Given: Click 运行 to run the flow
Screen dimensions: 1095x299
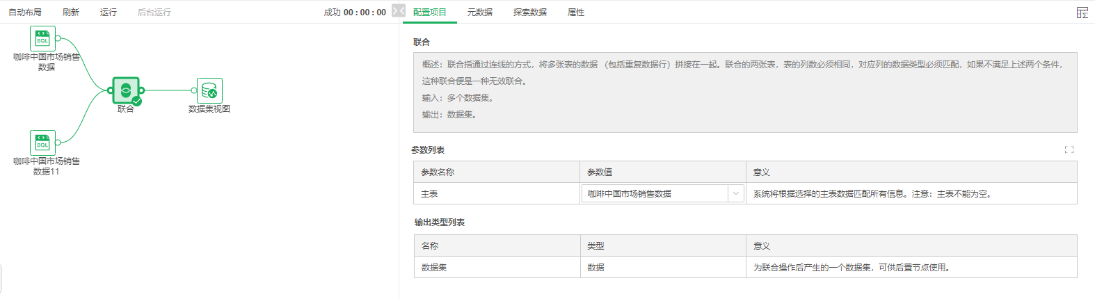Looking at the screenshot, I should pyautogui.click(x=108, y=13).
